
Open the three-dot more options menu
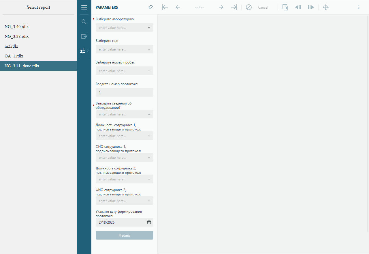point(359,8)
